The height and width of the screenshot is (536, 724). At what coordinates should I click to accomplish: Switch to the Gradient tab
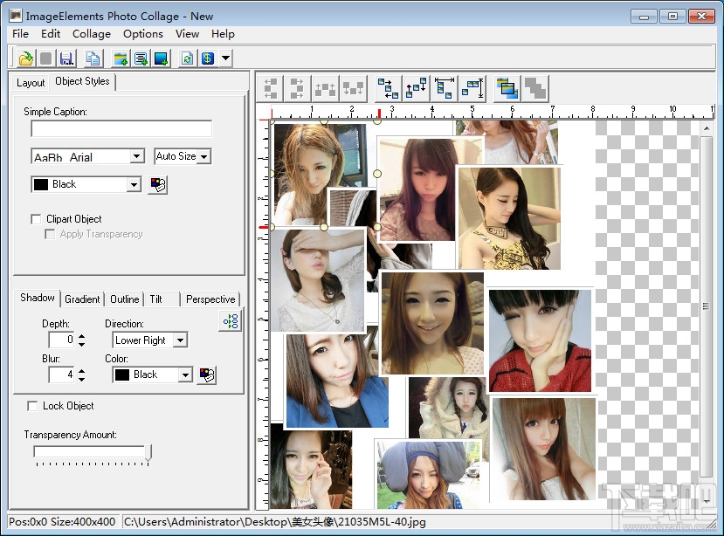point(82,299)
